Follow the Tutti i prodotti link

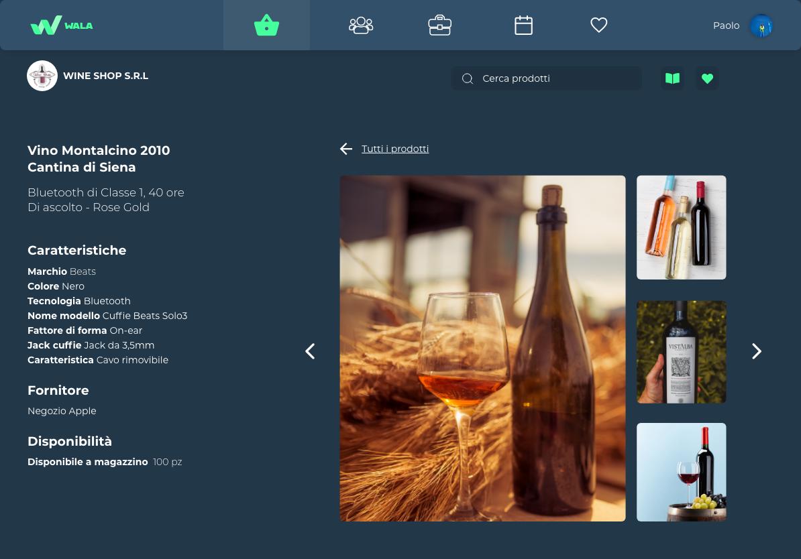[x=395, y=149]
